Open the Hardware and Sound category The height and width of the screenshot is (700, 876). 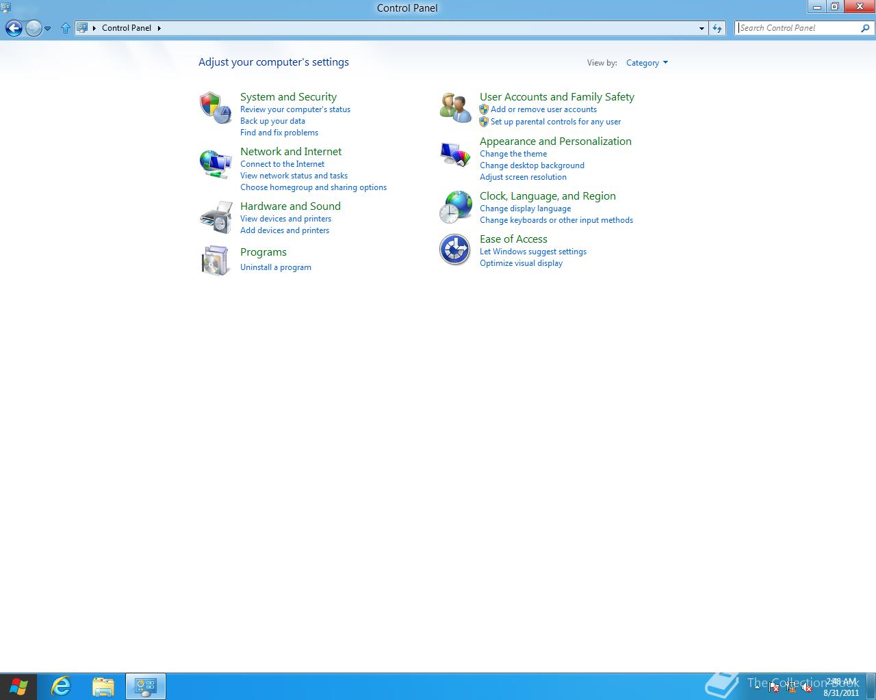(x=290, y=206)
